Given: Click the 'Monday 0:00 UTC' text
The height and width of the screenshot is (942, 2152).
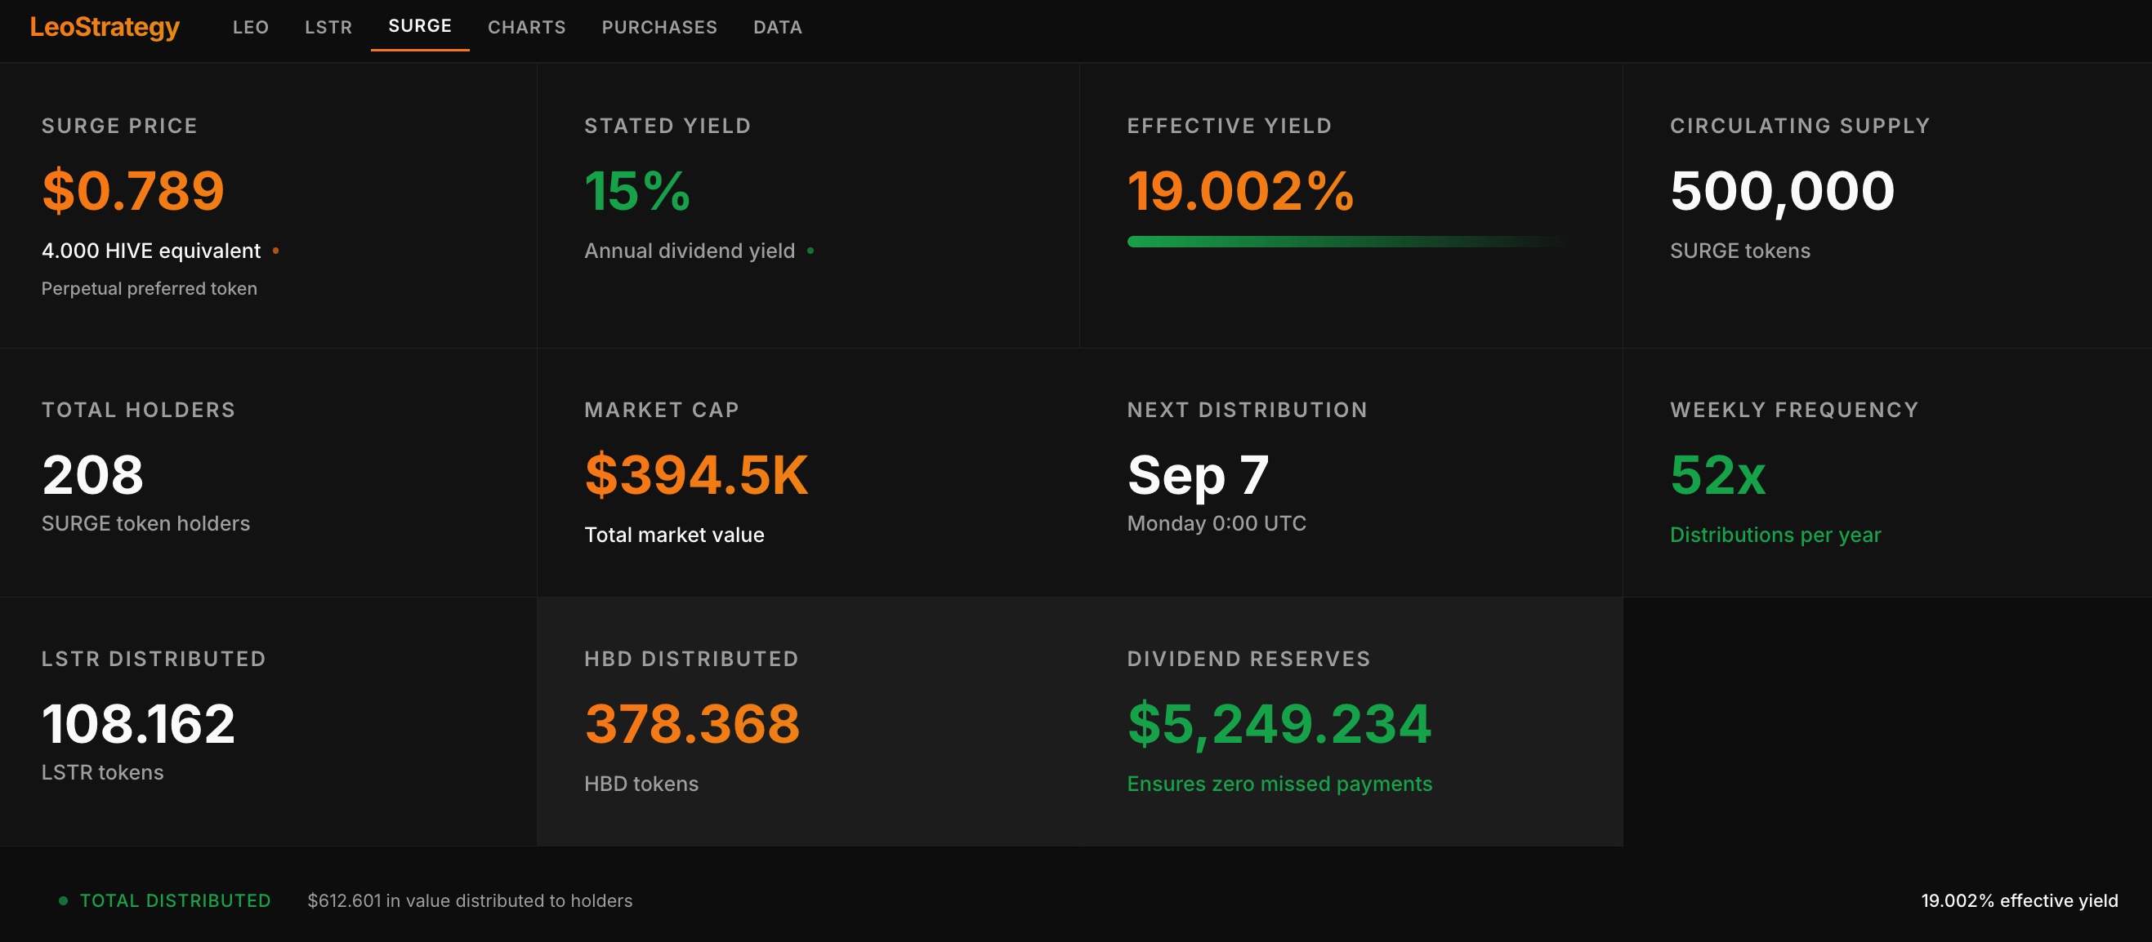Looking at the screenshot, I should [x=1217, y=523].
